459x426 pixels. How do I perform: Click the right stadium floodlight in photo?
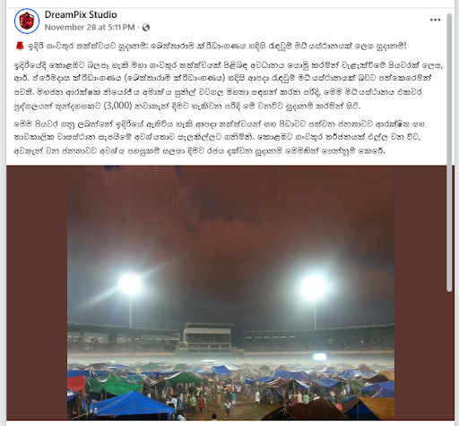(x=313, y=287)
